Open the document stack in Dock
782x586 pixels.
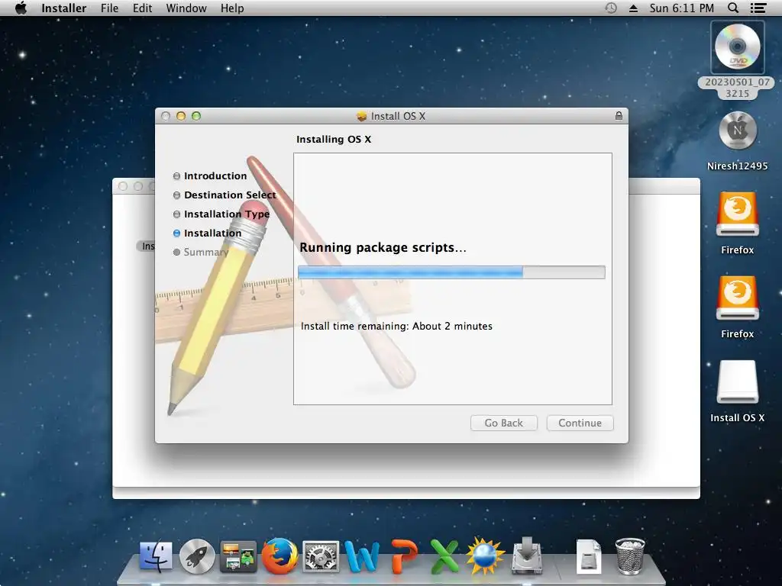coord(589,556)
